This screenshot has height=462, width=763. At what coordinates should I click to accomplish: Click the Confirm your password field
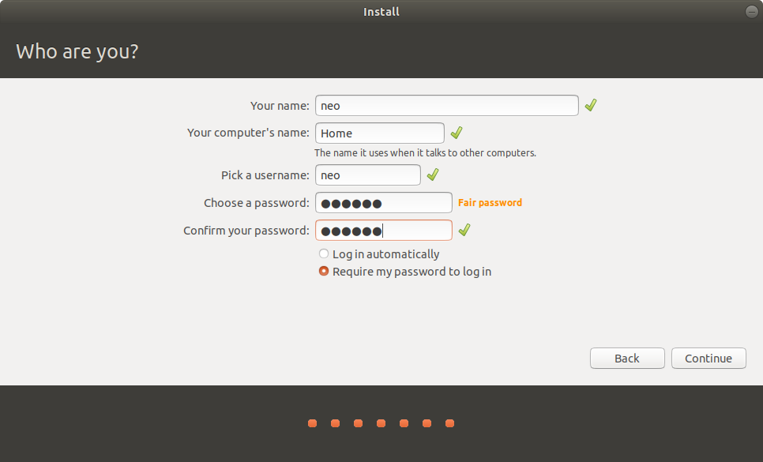(383, 231)
